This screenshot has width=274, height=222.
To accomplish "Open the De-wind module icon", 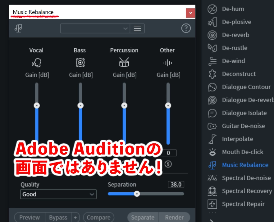I will click(x=212, y=61).
